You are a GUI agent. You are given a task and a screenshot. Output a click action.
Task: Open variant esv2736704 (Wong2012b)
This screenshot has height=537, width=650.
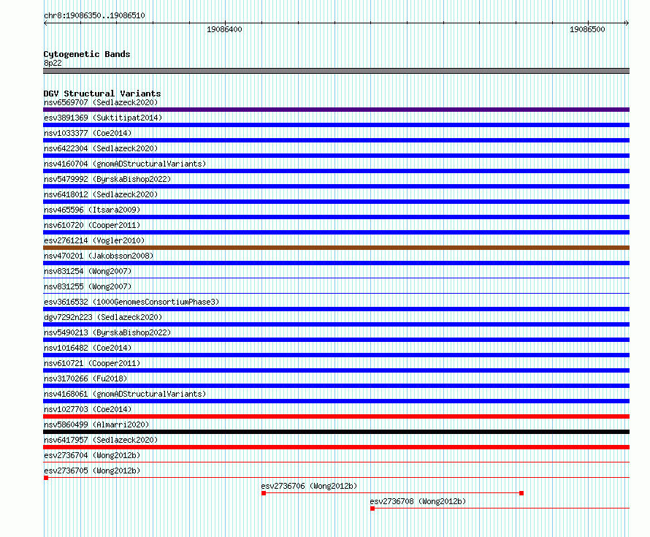click(92, 455)
